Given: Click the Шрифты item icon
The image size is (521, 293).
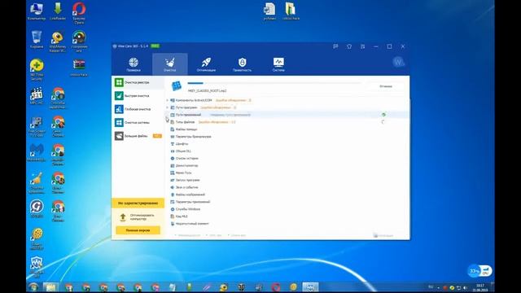Looking at the screenshot, I should coord(173,144).
